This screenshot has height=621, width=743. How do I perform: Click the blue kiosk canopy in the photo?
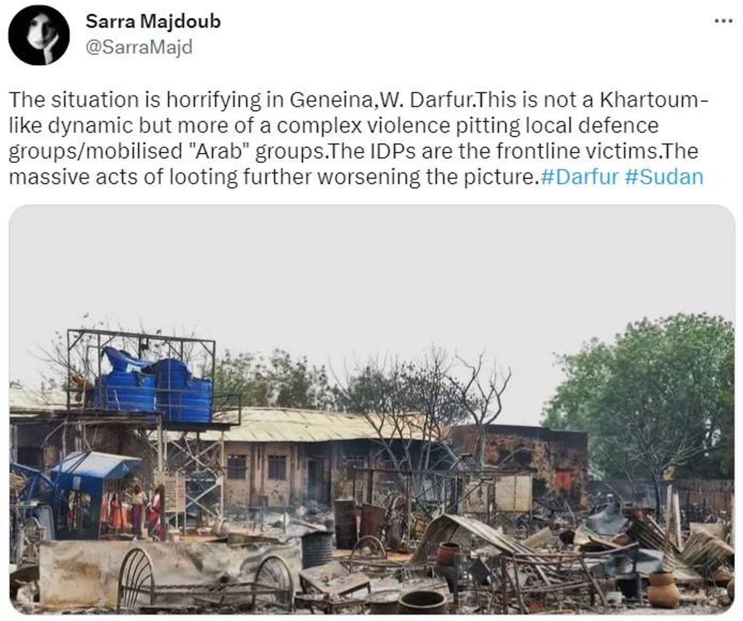click(x=94, y=465)
